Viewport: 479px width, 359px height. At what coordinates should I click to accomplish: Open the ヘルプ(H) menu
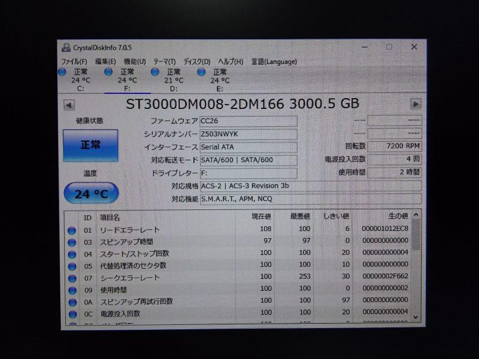(231, 62)
